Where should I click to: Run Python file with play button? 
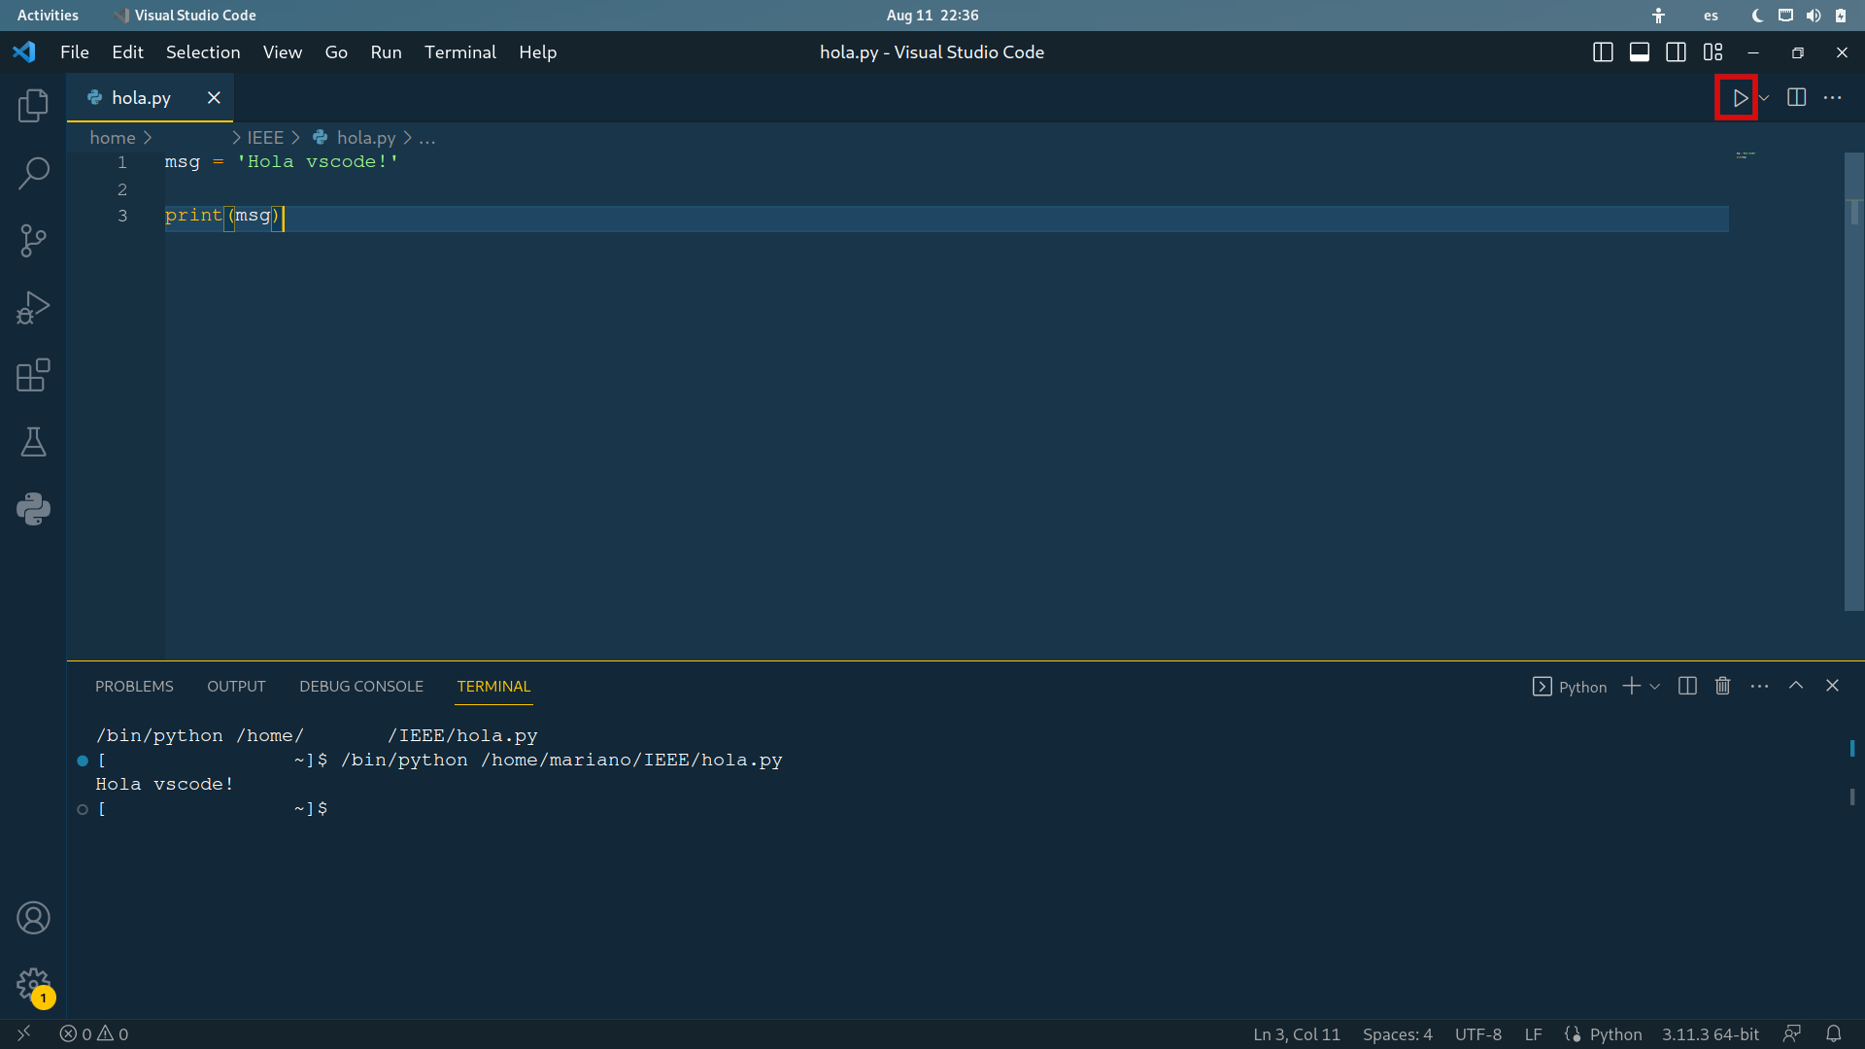[1739, 98]
